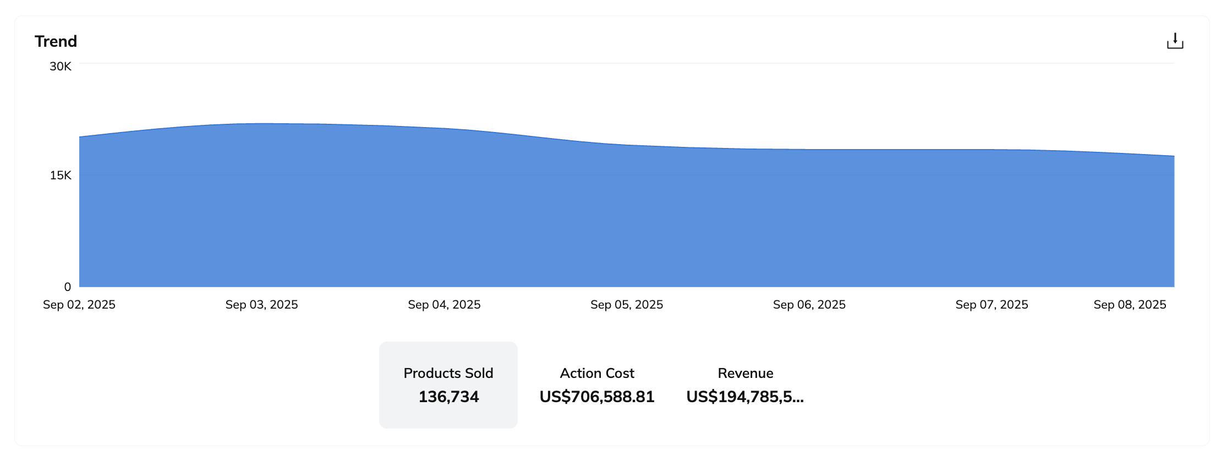This screenshot has width=1227, height=461.
Task: Click the Sep 03, 2025 axis label
Action: (262, 305)
